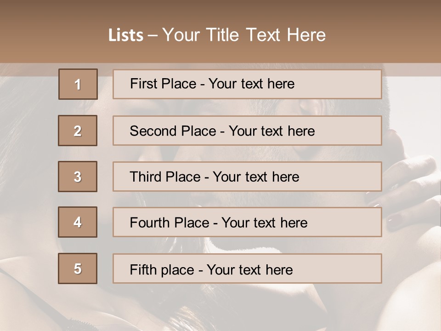This screenshot has height=331, width=441.
Task: Place cursor on "Third Place" words
Action: [165, 177]
